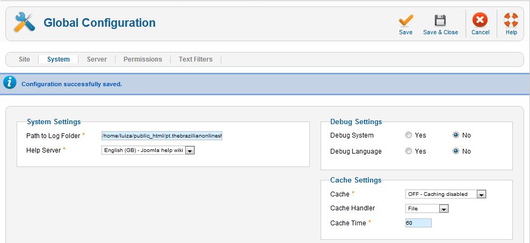Click the blue info message icon
Screen dimensions: 530x243
pyautogui.click(x=10, y=82)
